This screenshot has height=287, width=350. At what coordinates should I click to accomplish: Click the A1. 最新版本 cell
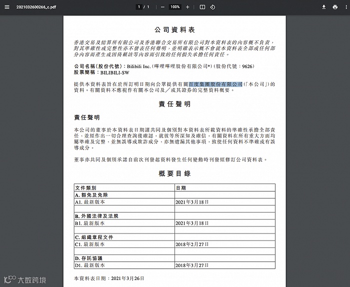[124, 202]
